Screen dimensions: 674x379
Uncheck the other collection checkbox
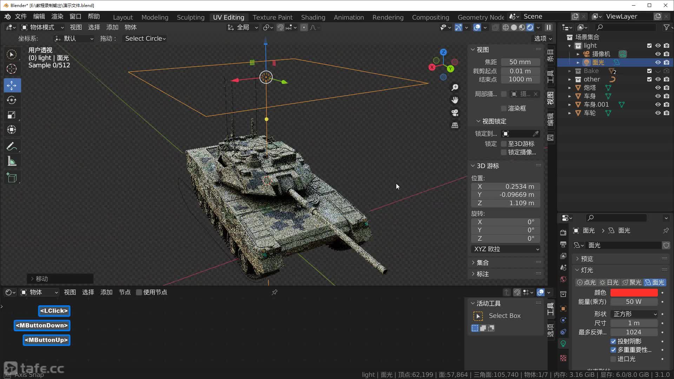649,79
